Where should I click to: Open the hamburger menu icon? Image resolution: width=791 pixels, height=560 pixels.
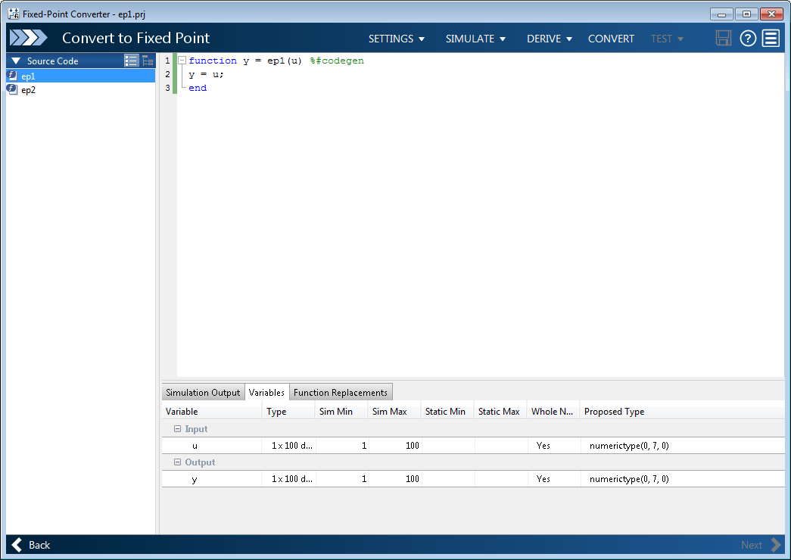tap(771, 39)
